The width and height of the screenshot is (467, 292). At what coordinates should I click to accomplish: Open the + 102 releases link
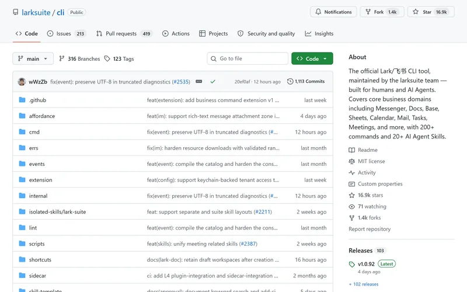click(364, 284)
